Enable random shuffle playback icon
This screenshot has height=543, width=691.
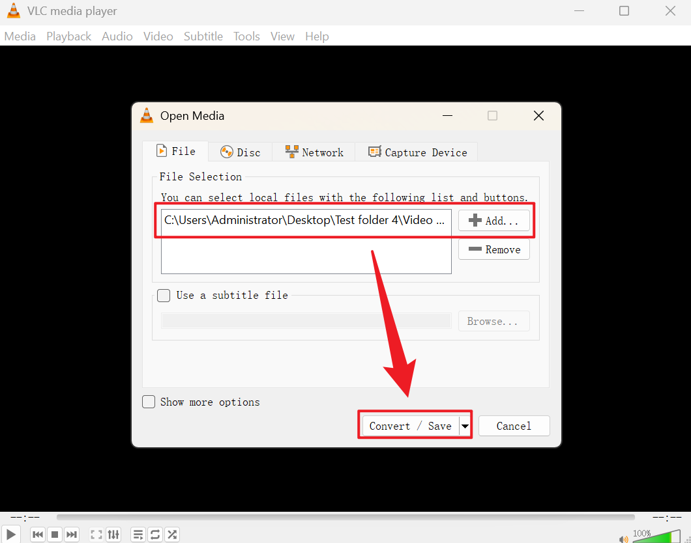click(x=172, y=535)
